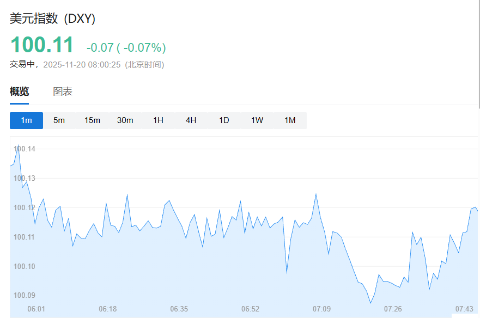Switch chart to 1H interval
480x318 pixels.
pyautogui.click(x=158, y=120)
